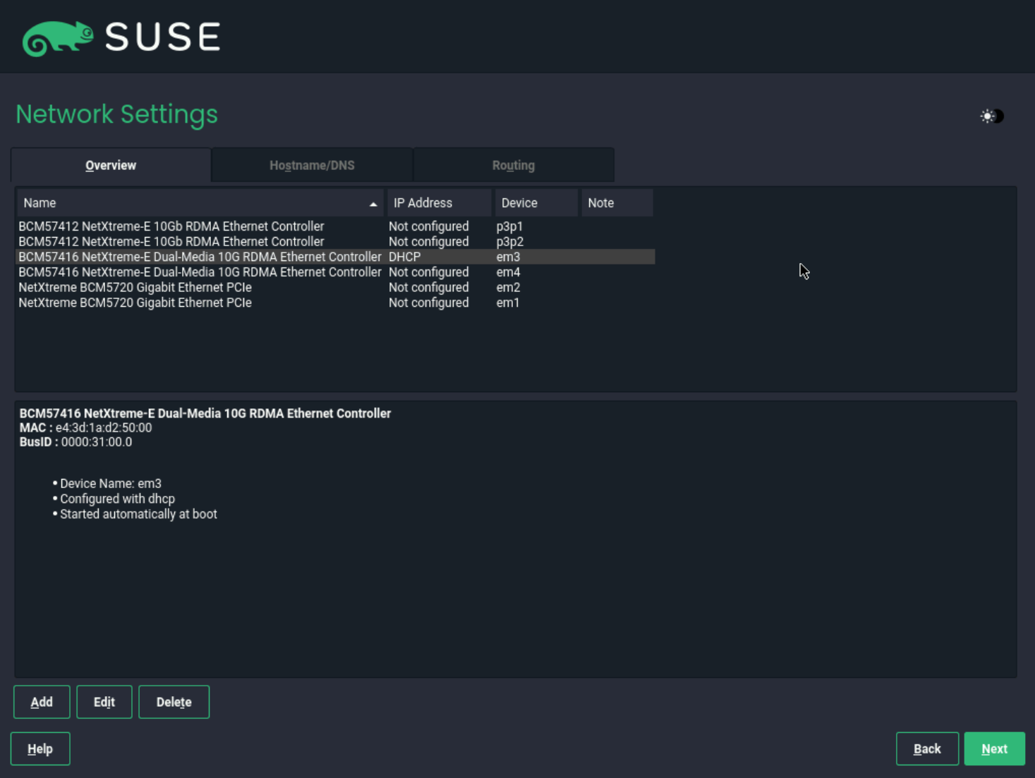Delete the selected network interface
The height and width of the screenshot is (778, 1035).
click(174, 702)
